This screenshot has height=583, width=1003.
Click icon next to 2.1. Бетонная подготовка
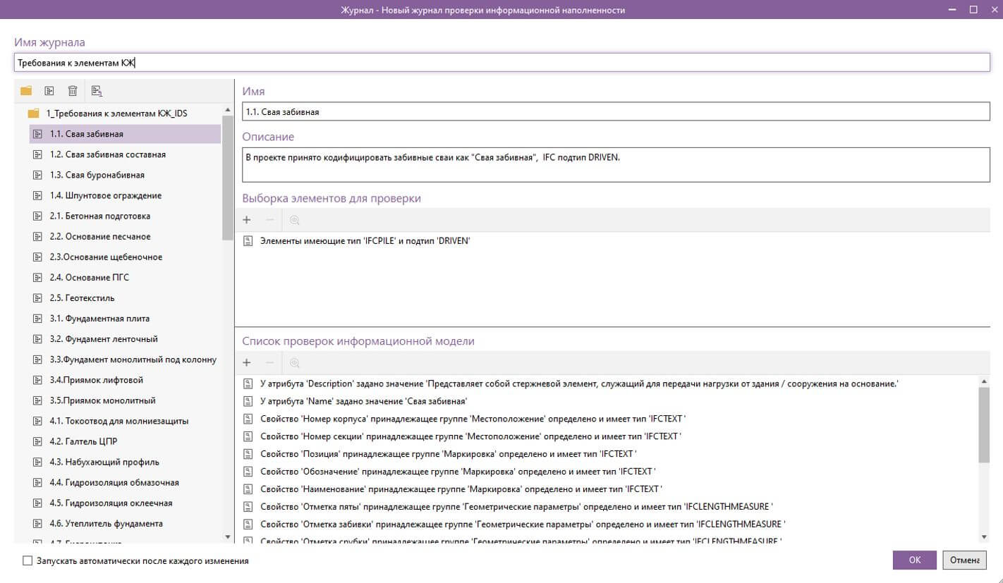pos(37,216)
